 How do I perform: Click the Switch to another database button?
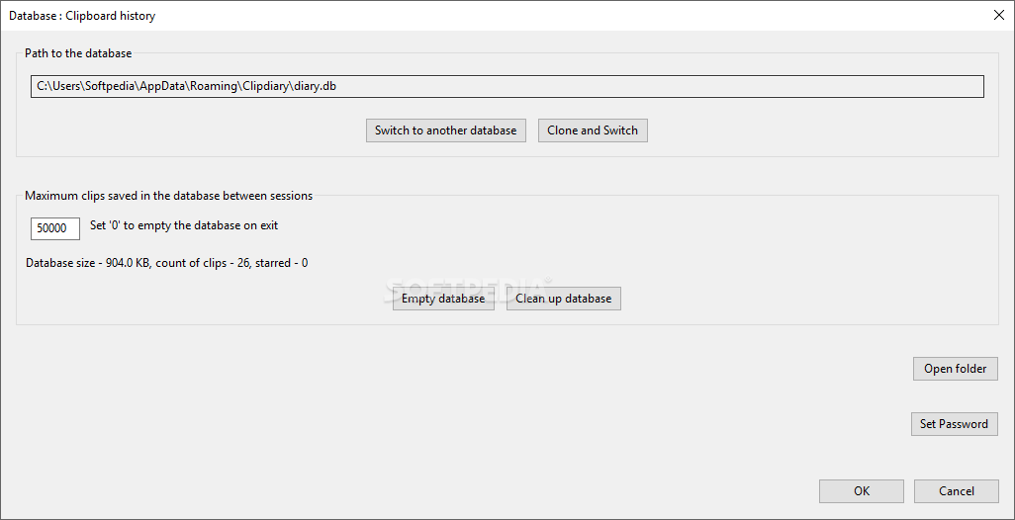445,130
